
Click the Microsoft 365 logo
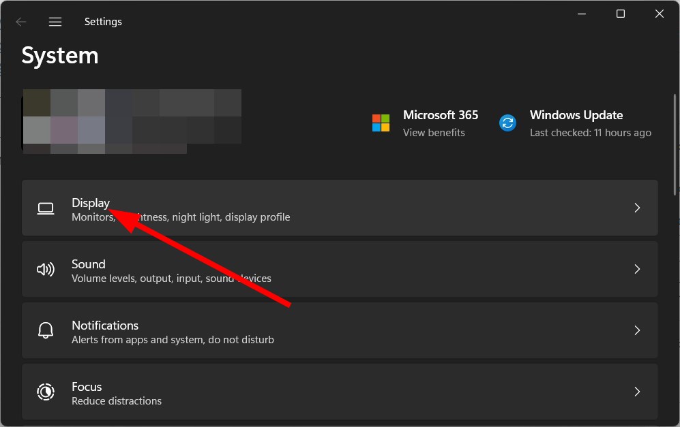380,123
